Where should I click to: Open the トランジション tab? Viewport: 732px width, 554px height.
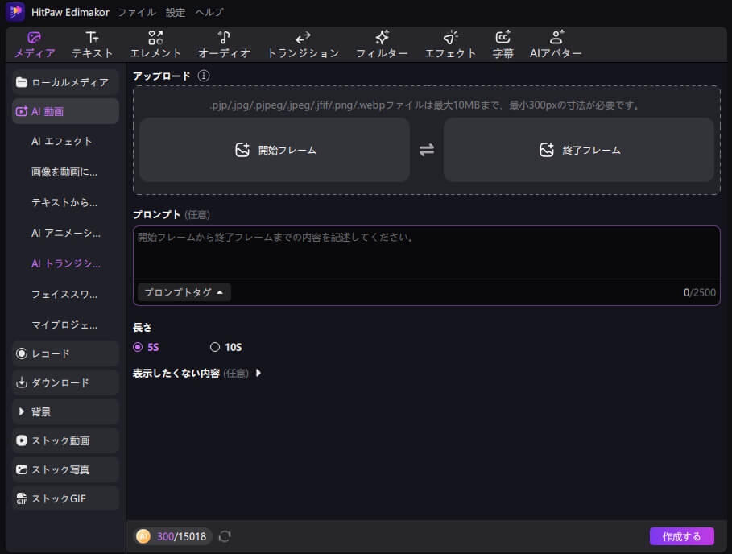click(303, 45)
